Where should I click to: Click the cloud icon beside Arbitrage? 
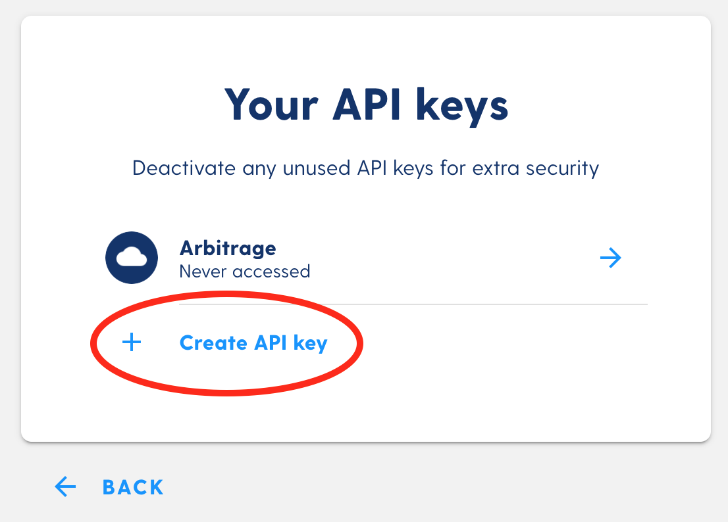[132, 258]
